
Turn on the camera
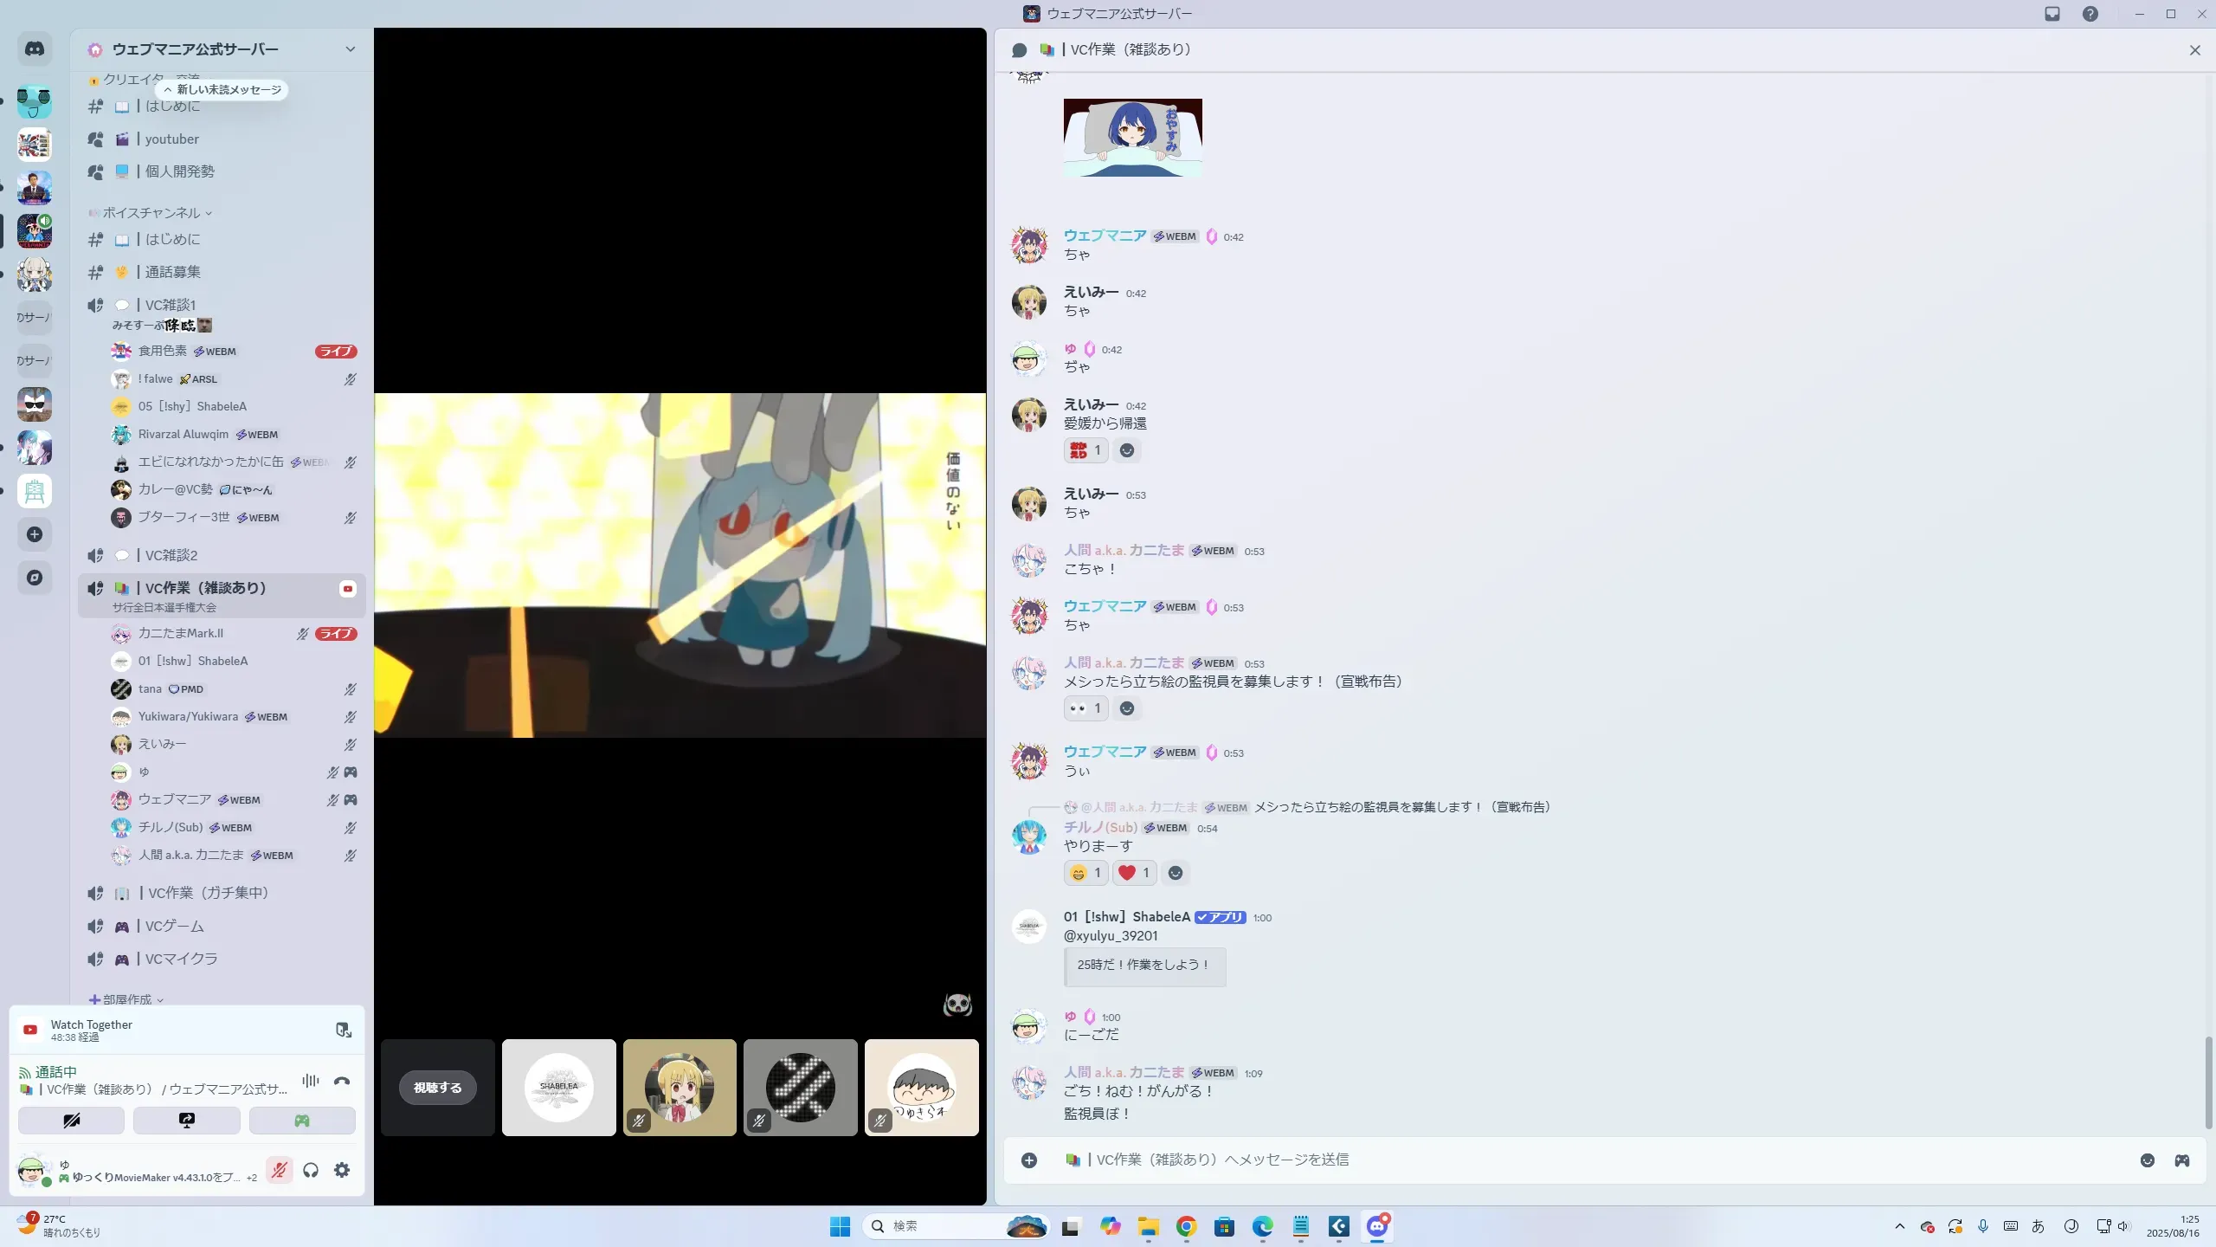[71, 1121]
